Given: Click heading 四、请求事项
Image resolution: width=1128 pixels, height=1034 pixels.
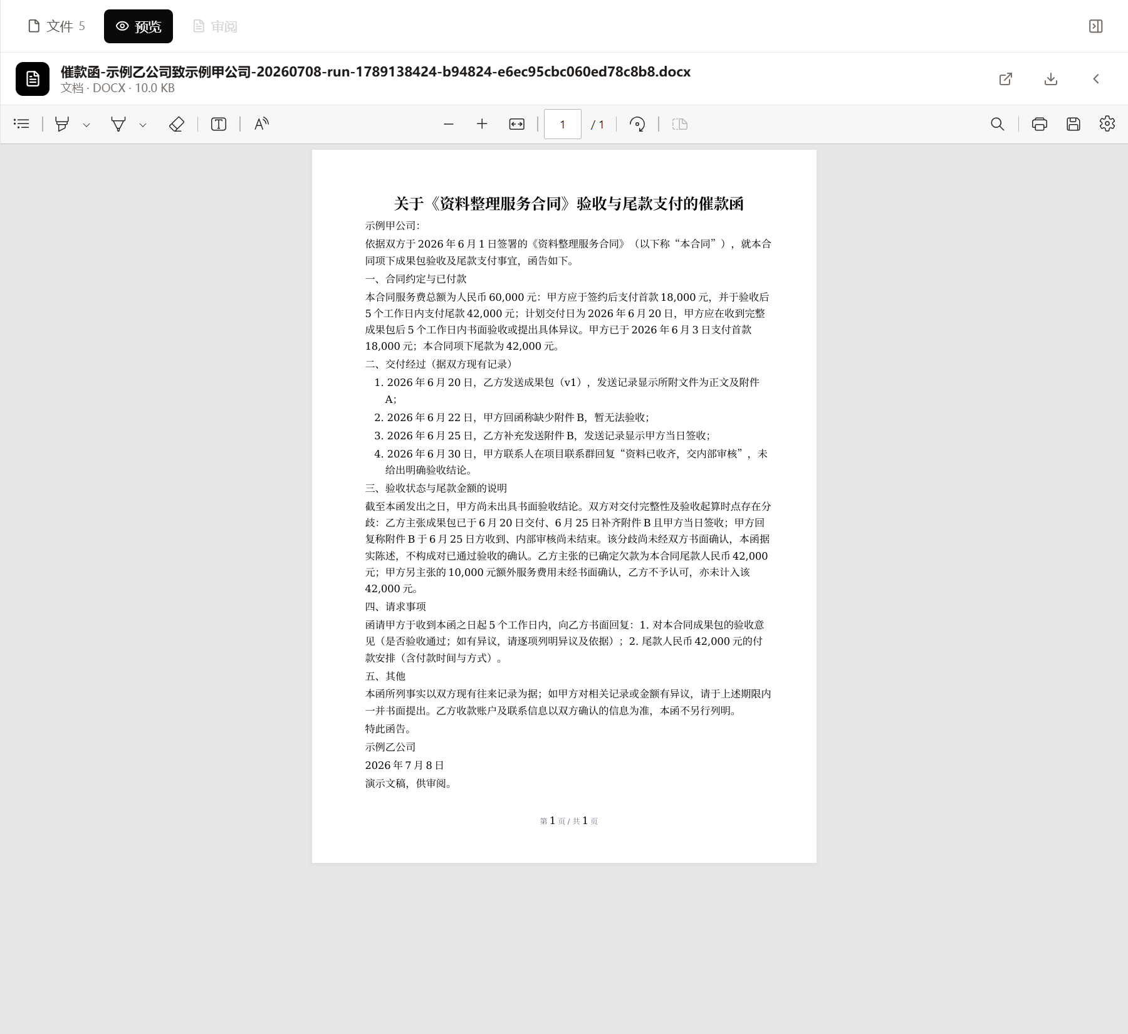Looking at the screenshot, I should [395, 607].
